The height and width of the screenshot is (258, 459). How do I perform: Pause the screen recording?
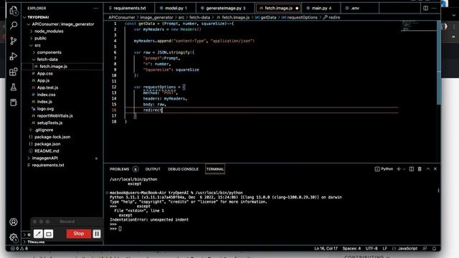pyautogui.click(x=97, y=234)
